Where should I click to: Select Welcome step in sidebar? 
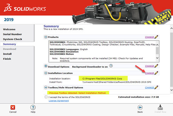coord(9,29)
